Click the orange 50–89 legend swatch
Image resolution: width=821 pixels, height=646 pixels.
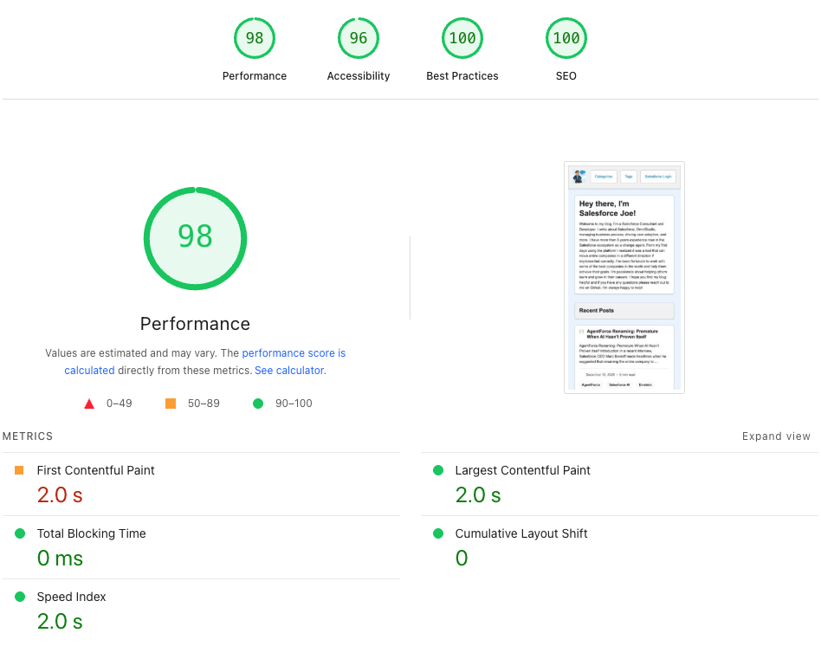170,403
